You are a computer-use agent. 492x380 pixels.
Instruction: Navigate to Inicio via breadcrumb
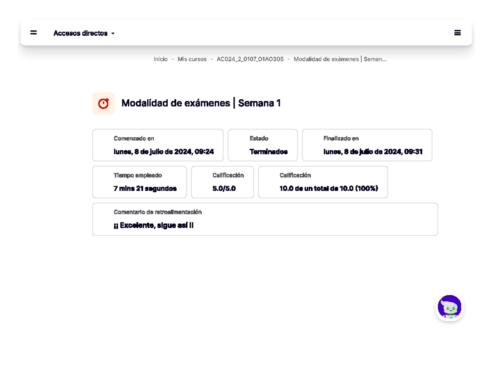[x=160, y=59]
